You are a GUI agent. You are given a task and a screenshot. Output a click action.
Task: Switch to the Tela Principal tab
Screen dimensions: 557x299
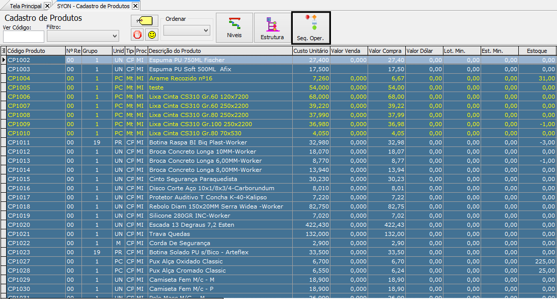pos(24,6)
